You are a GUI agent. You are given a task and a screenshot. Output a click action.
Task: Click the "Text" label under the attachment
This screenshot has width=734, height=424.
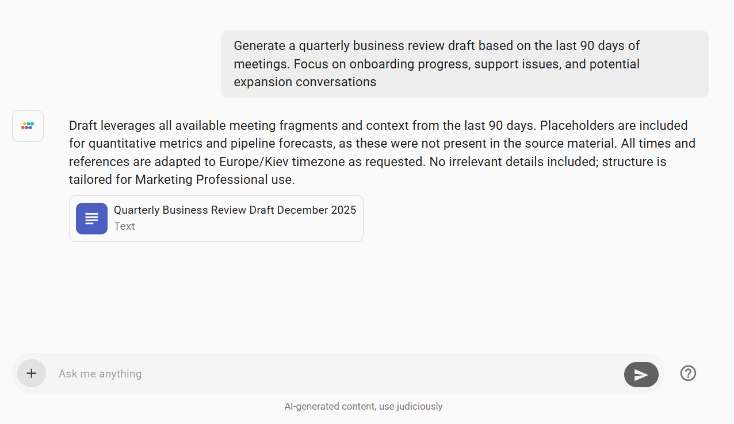[x=124, y=226]
